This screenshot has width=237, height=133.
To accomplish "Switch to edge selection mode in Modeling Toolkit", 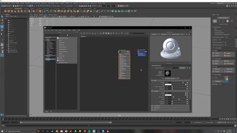I will (x=223, y=21).
